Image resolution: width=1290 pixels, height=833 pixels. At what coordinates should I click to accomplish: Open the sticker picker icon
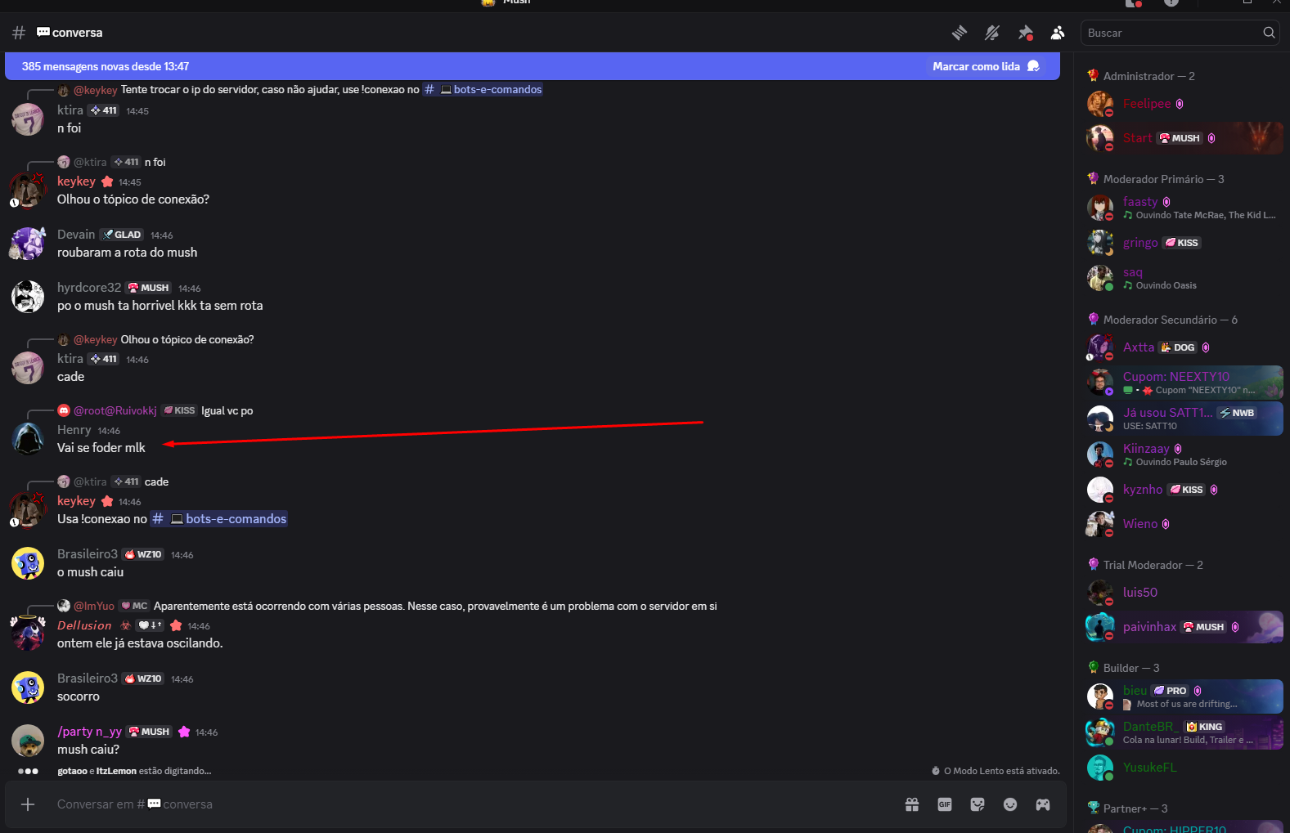(x=978, y=804)
